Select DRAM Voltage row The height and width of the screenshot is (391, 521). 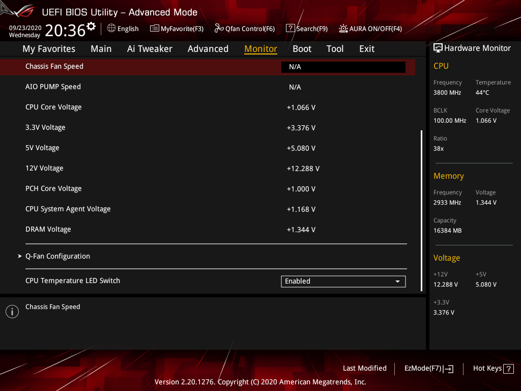(208, 229)
